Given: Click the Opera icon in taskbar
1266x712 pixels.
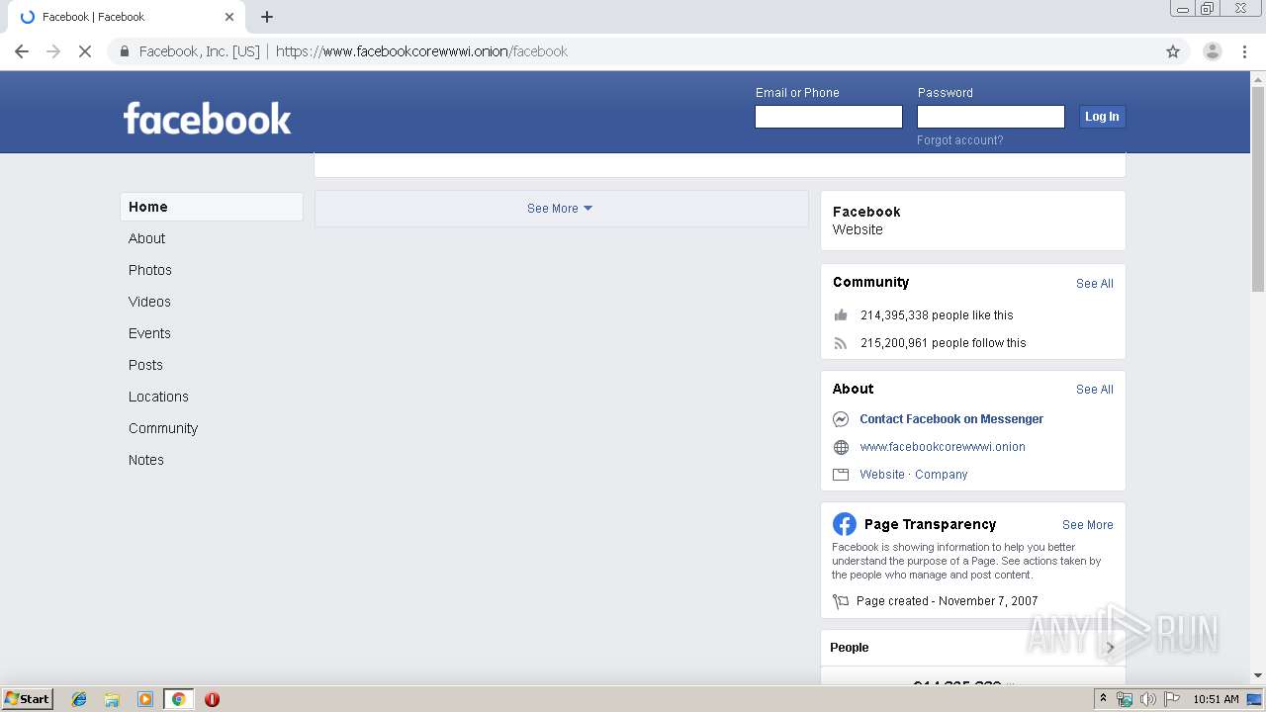Looking at the screenshot, I should pyautogui.click(x=212, y=699).
